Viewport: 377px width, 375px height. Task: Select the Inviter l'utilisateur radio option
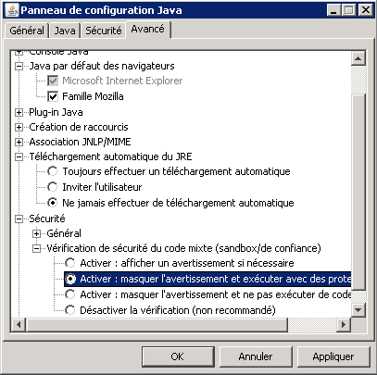coord(53,187)
